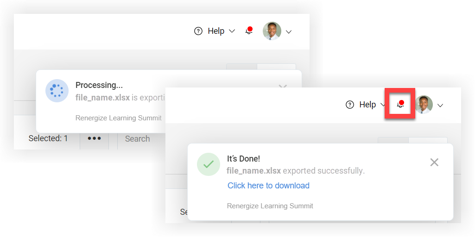Click the Help question-mark icon above the Processing notification

point(198,31)
